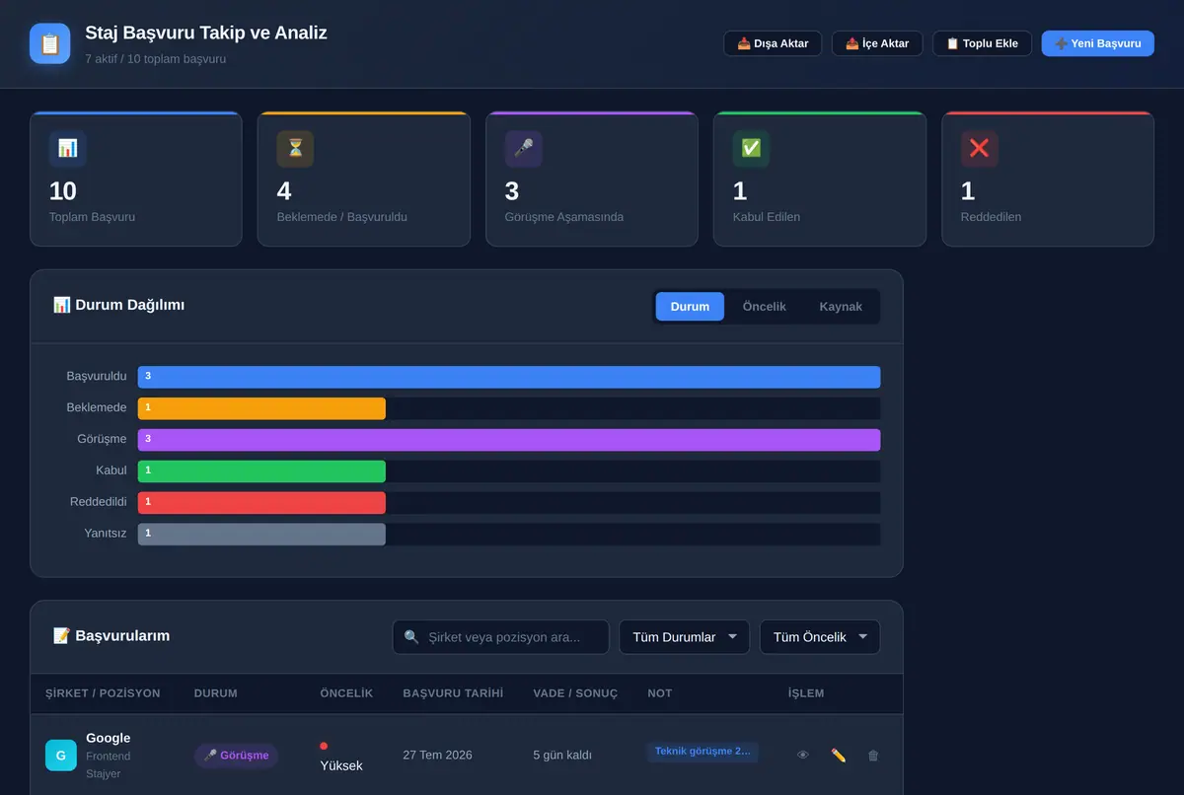Click the Dışa Aktar export button
This screenshot has width=1184, height=795.
[x=773, y=43]
